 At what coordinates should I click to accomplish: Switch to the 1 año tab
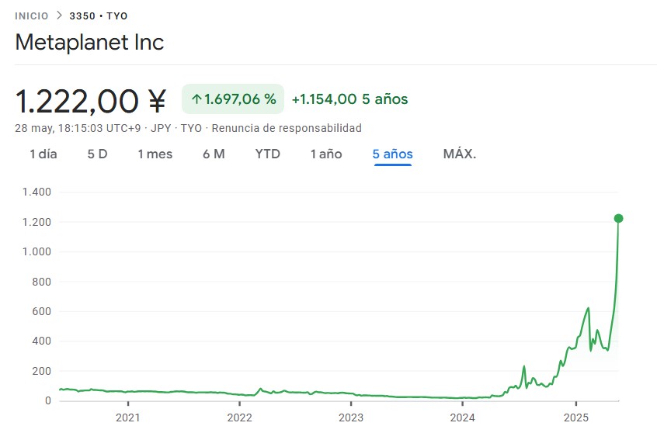(326, 154)
